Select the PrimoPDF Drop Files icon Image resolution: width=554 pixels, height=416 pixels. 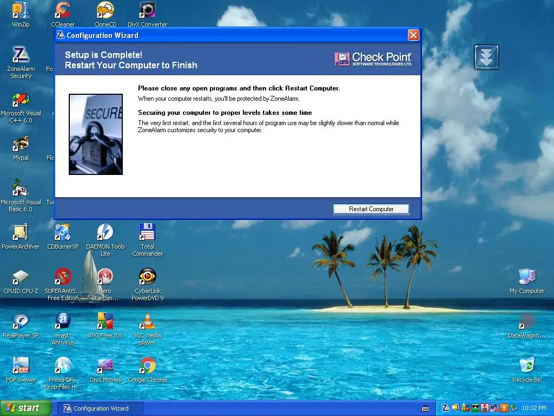click(63, 374)
